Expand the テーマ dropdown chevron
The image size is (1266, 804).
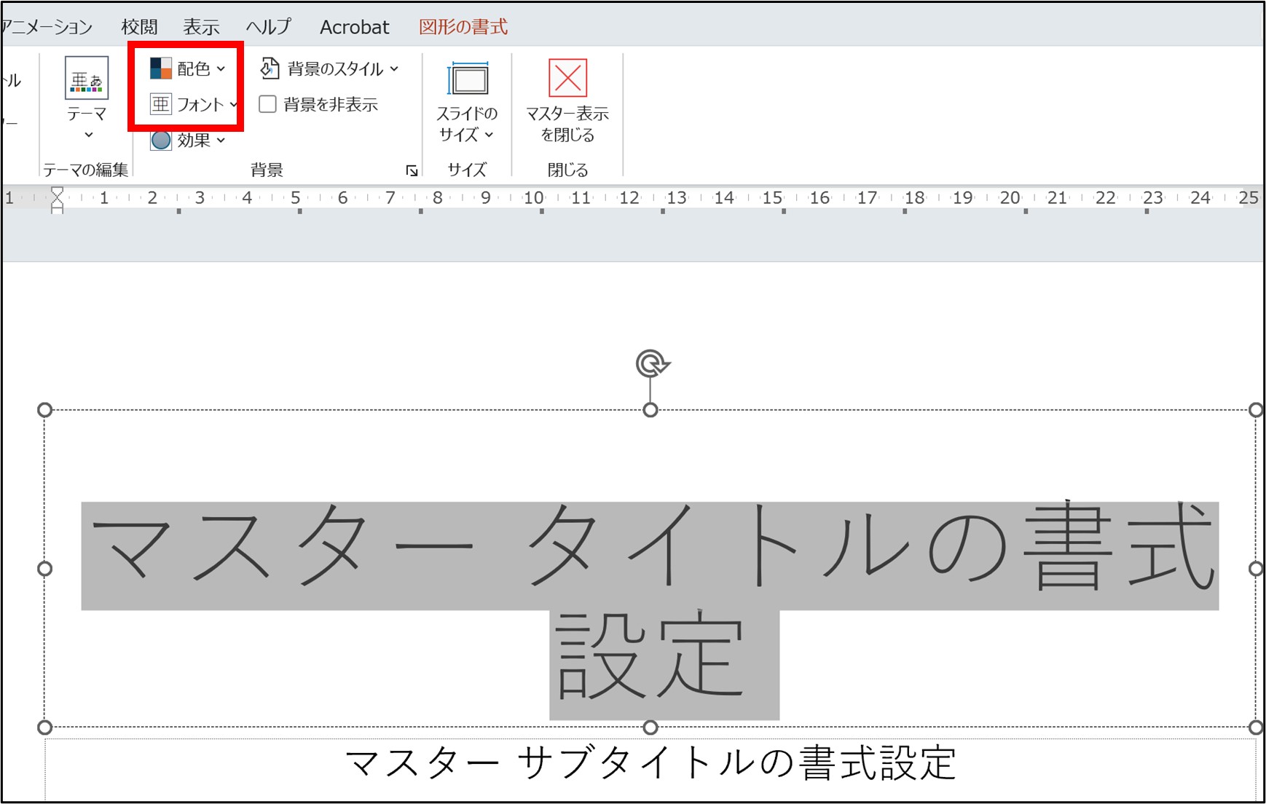pos(88,135)
